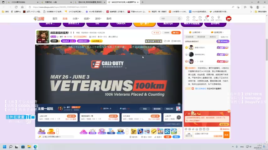Expand the 福利券 coupon dropdown
The image size is (268, 150).
pyautogui.click(x=134, y=137)
